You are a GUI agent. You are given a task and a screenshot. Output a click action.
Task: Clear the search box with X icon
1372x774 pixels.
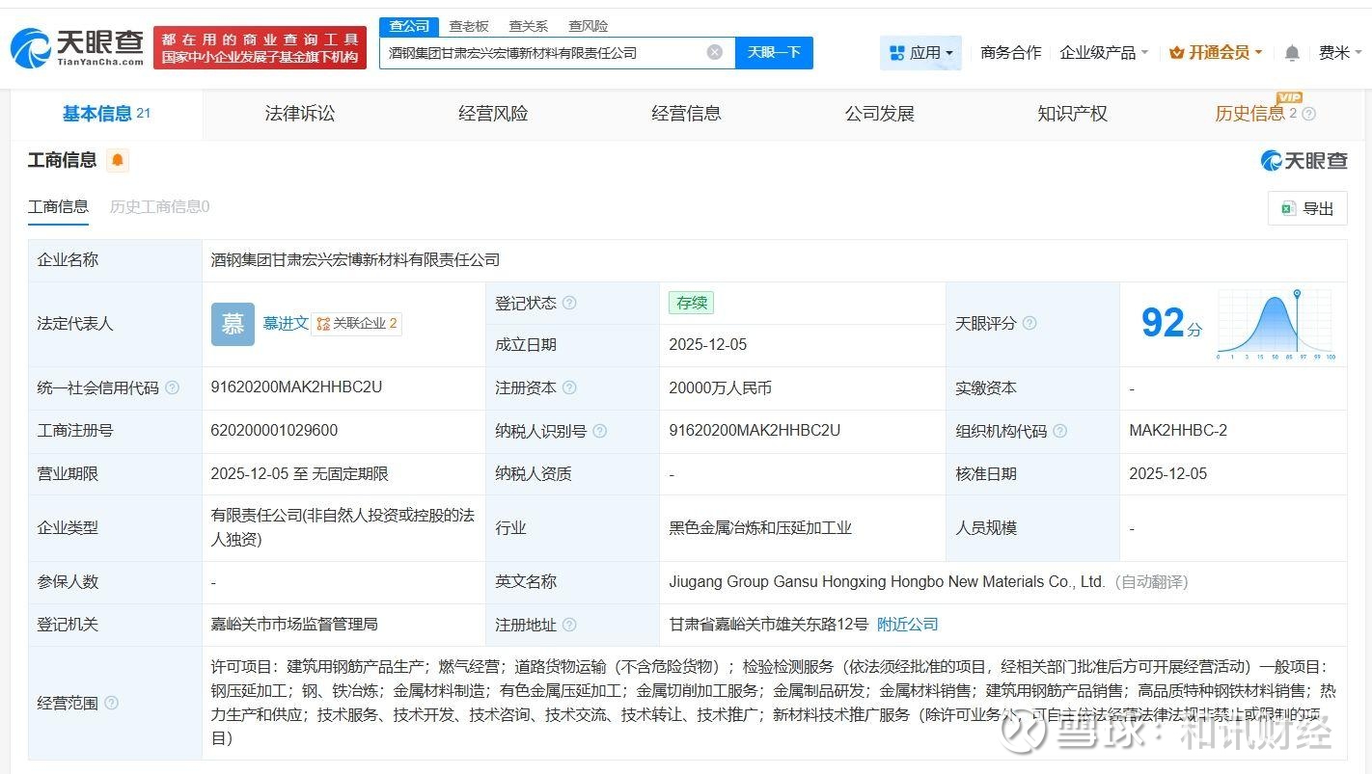click(x=714, y=52)
